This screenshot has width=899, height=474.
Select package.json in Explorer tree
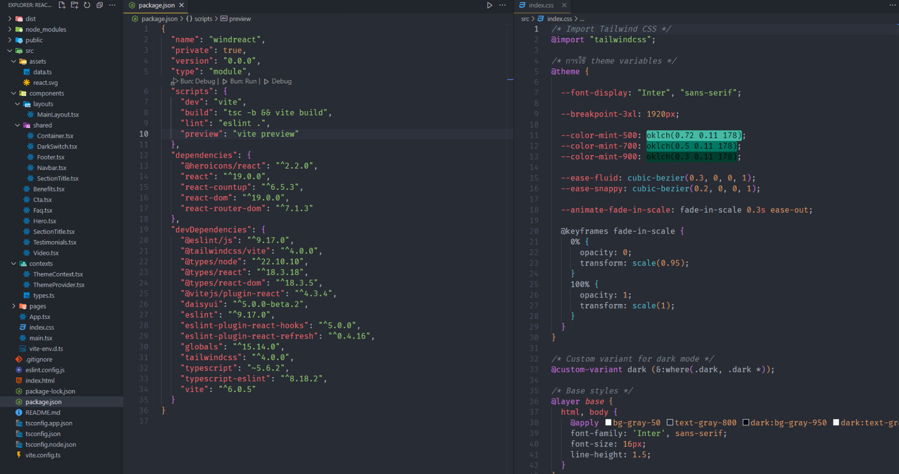pos(62,402)
